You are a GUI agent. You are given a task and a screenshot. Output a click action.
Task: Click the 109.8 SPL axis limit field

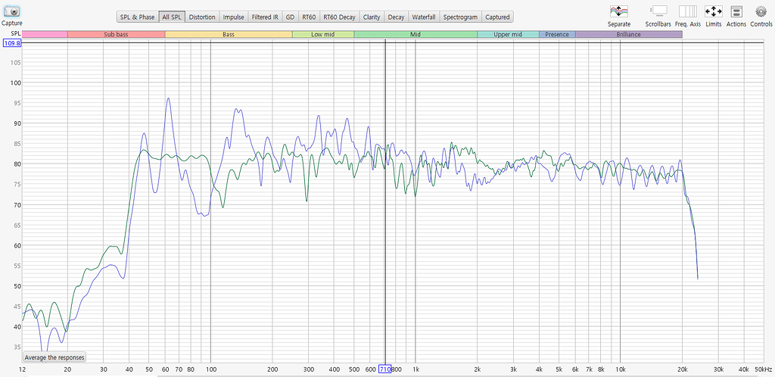coord(11,43)
